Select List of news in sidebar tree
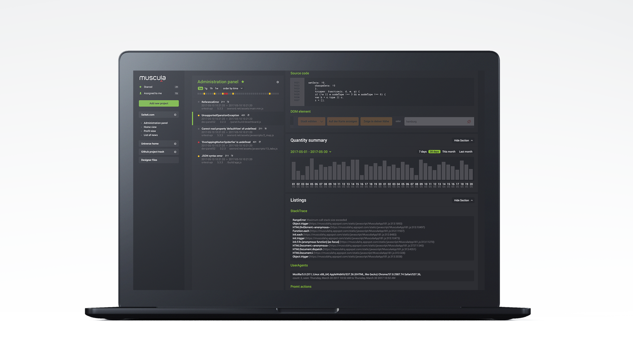The image size is (633, 356). click(x=151, y=135)
